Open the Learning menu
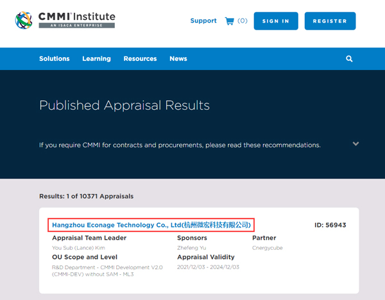This screenshot has width=385, height=300. 96,58
